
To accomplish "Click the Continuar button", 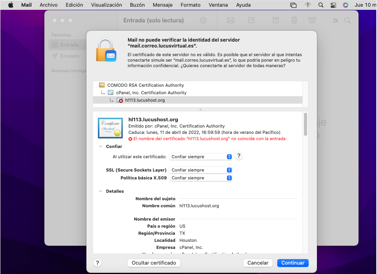I will point(293,263).
